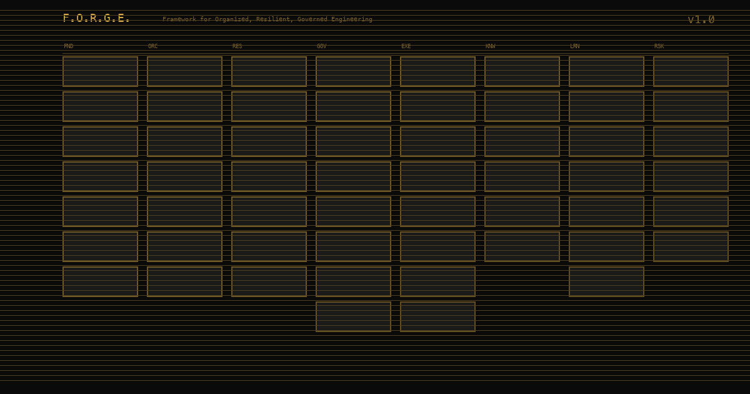Click the ORC column header

pyautogui.click(x=152, y=46)
